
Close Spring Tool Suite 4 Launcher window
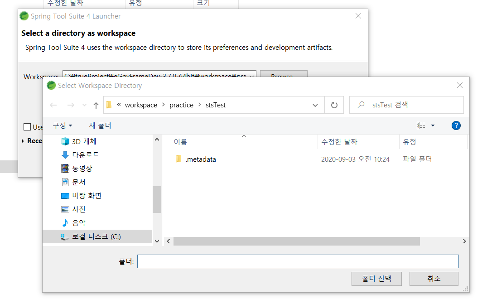(358, 16)
